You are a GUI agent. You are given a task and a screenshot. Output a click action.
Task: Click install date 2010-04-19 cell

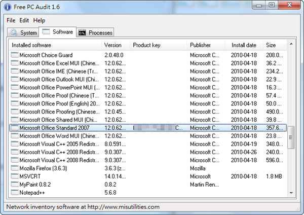pos(244,144)
